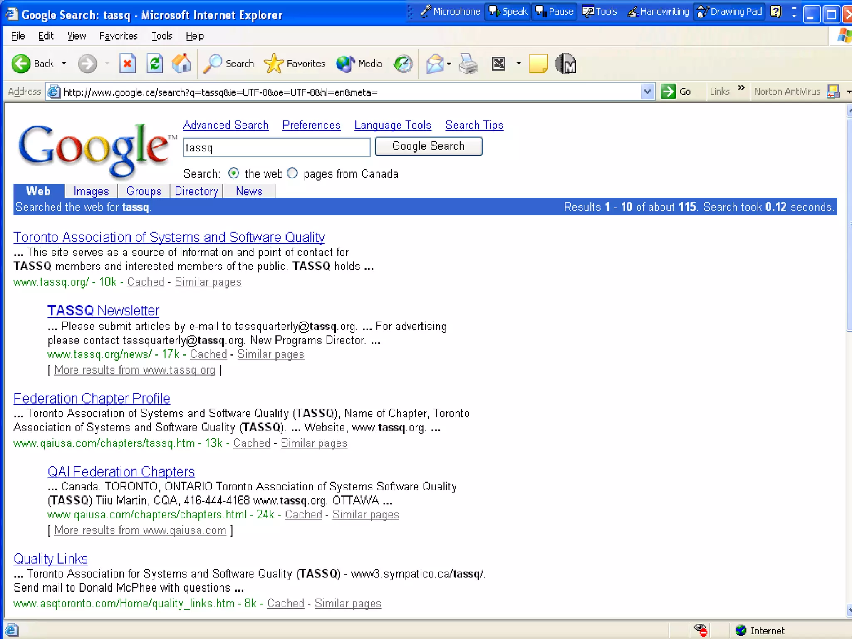852x639 pixels.
Task: Switch to the Images tab
Action: tap(91, 191)
